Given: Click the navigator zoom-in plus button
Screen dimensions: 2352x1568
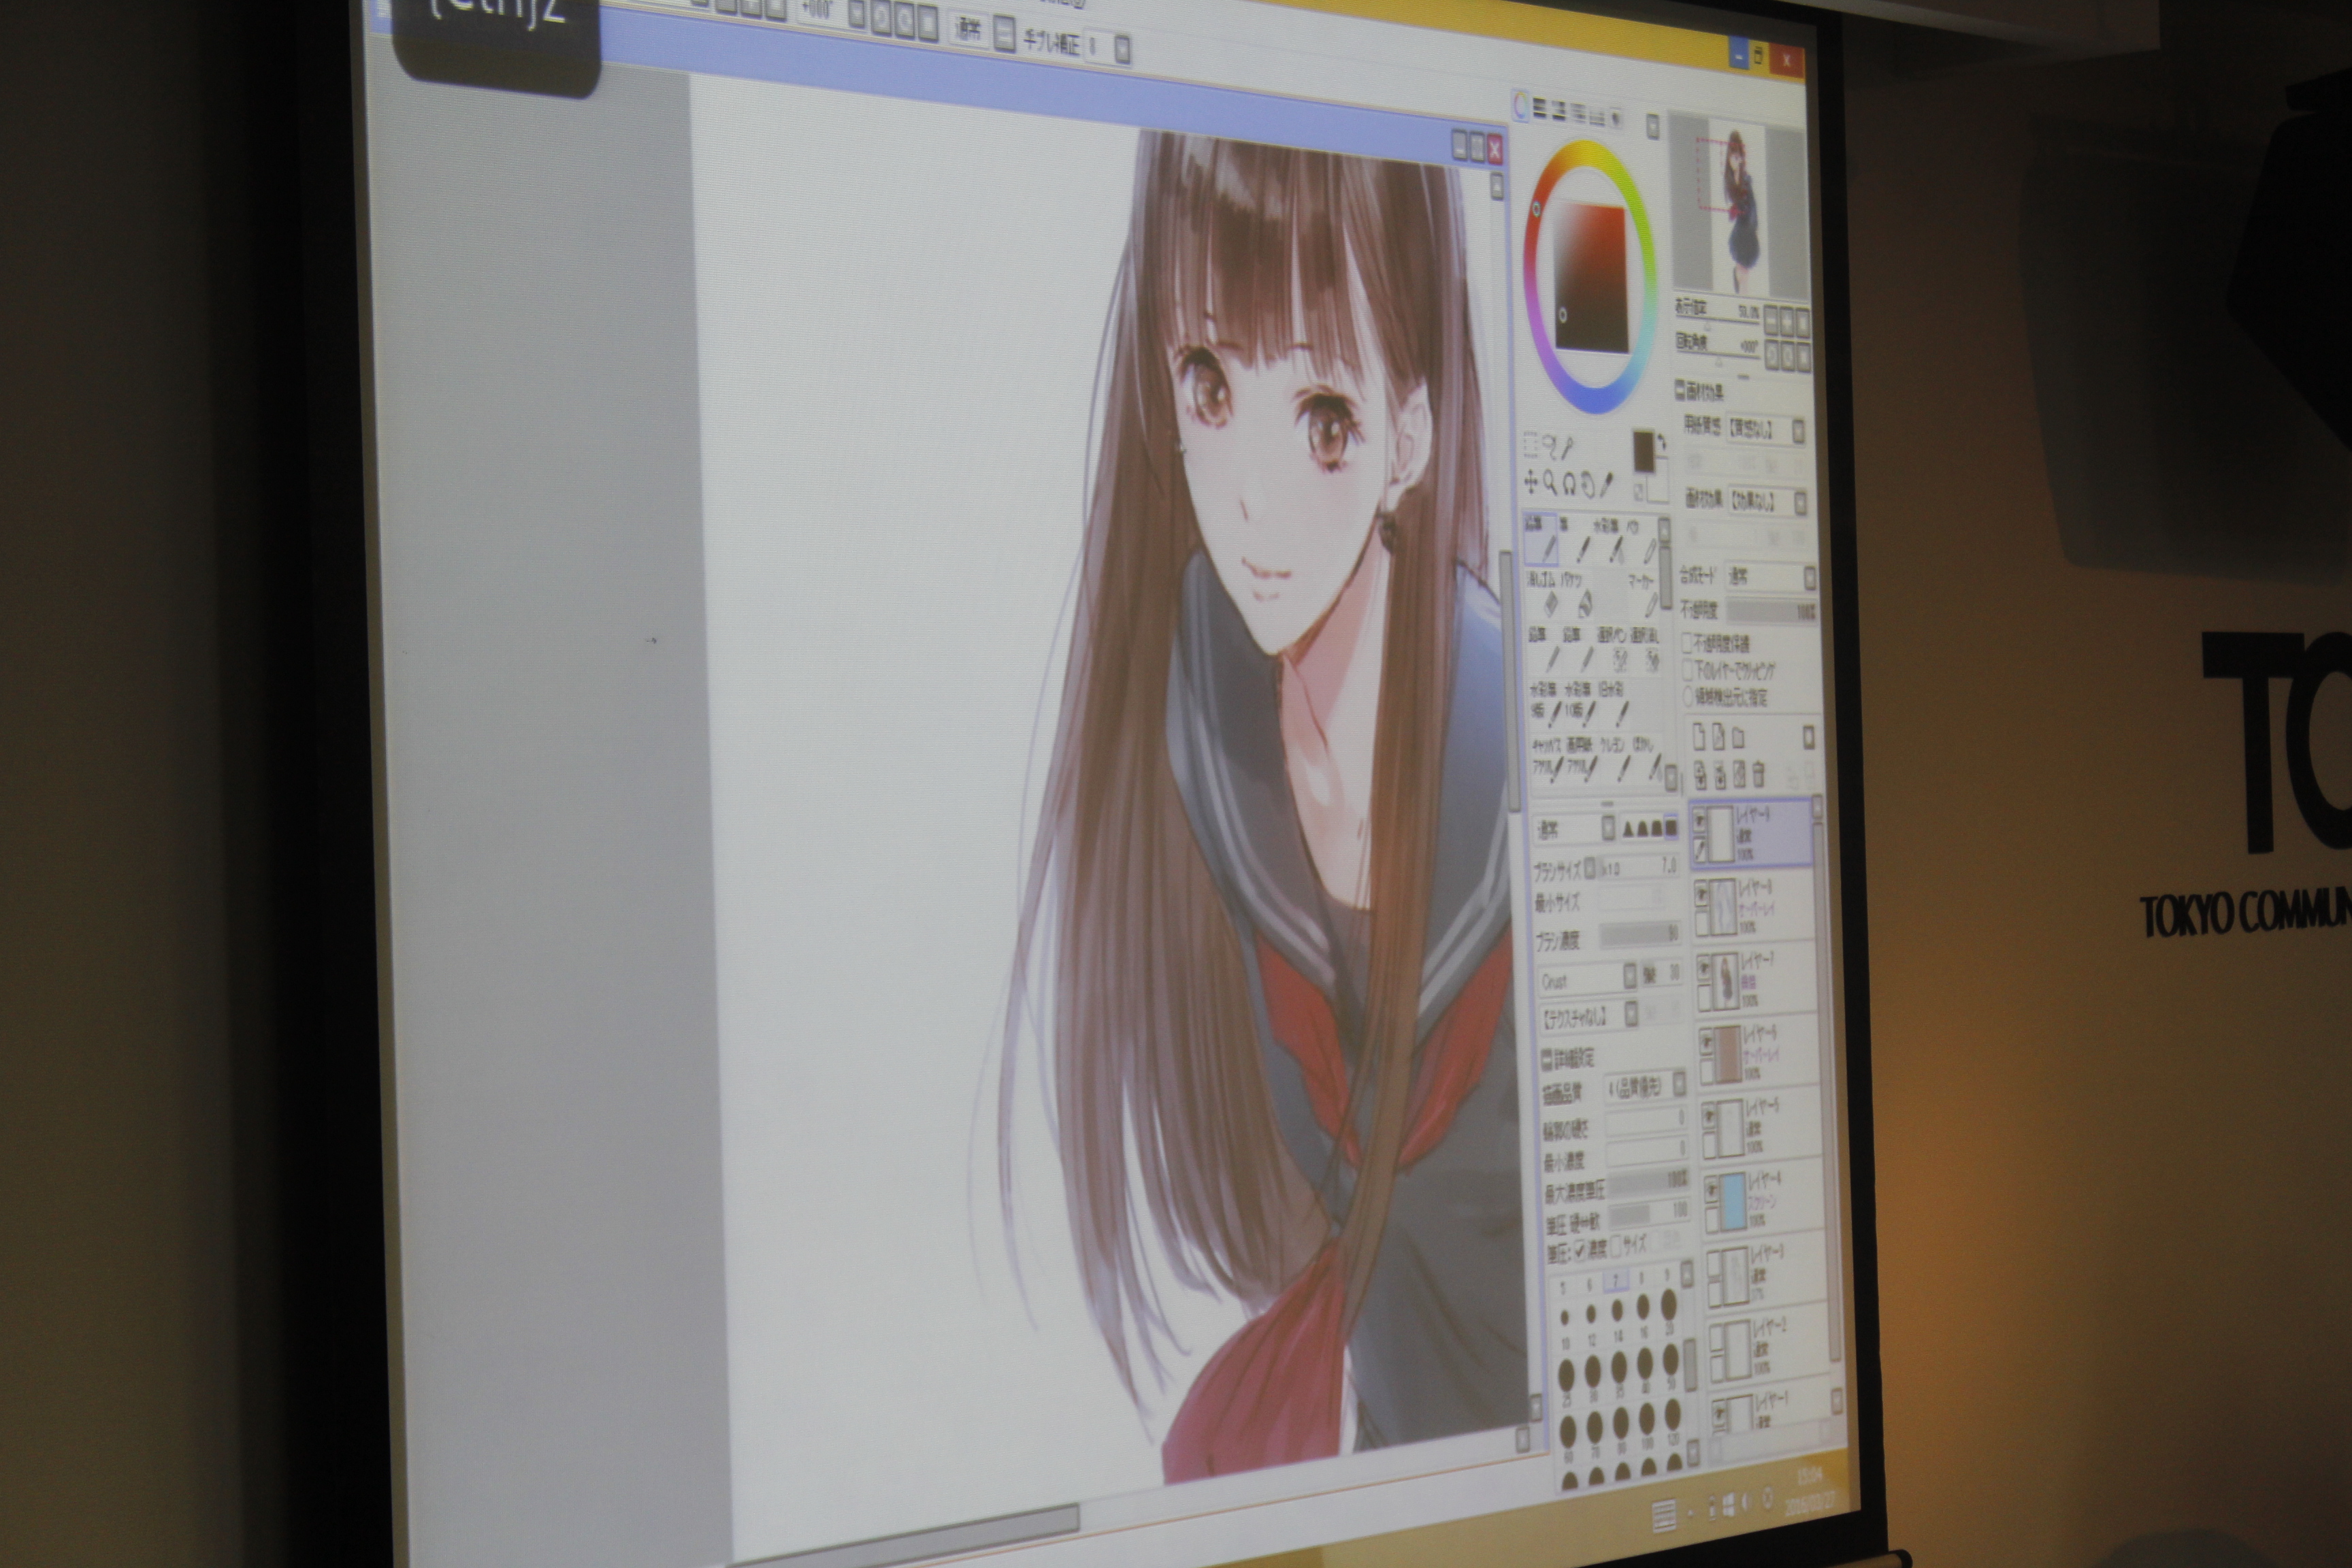Looking at the screenshot, I should pos(1787,321).
